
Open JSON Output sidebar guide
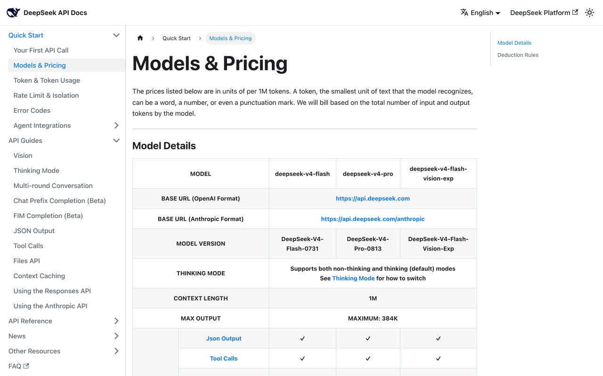coord(34,231)
